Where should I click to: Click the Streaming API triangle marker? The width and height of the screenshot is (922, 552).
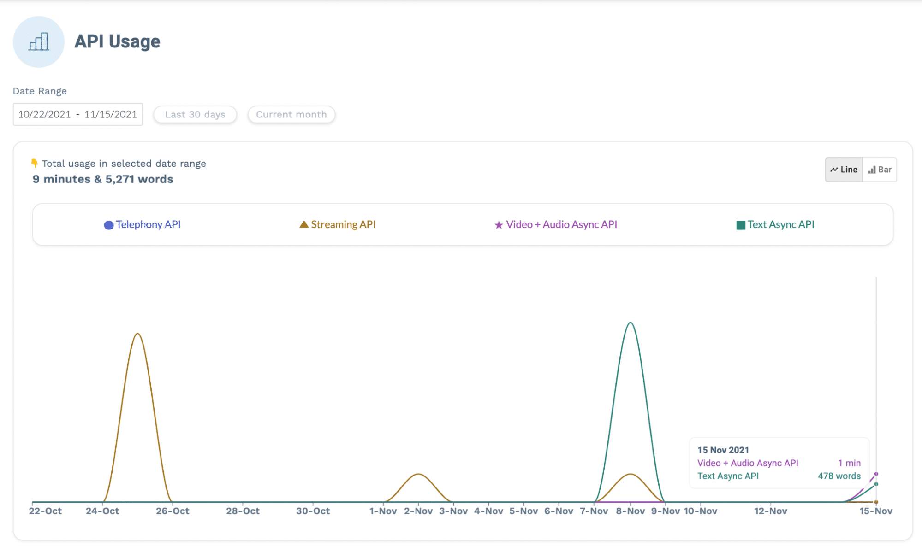303,224
